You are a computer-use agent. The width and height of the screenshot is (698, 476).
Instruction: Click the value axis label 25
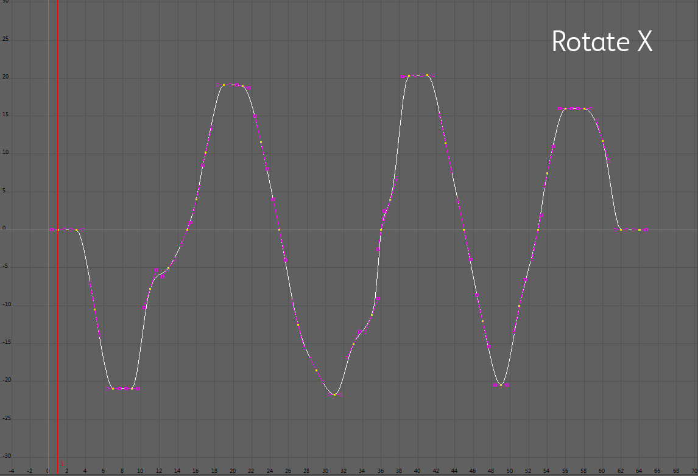[x=5, y=39]
